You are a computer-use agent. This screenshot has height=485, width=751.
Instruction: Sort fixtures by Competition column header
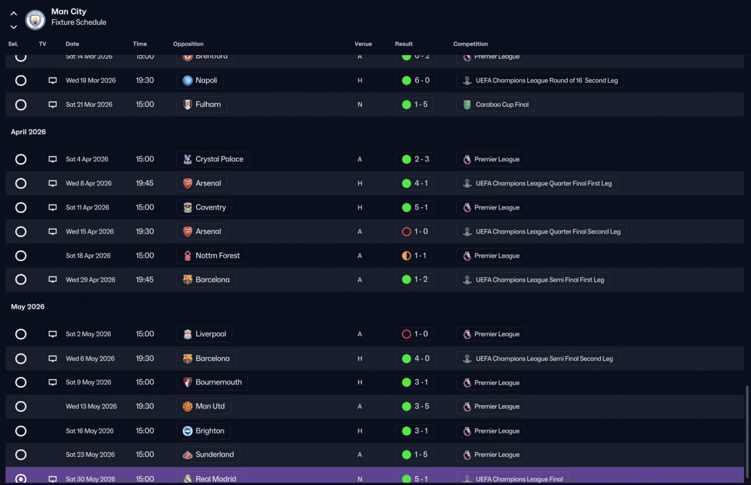(x=471, y=44)
